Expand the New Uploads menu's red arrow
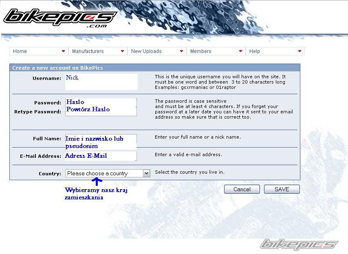348x254 pixels. 181,51
